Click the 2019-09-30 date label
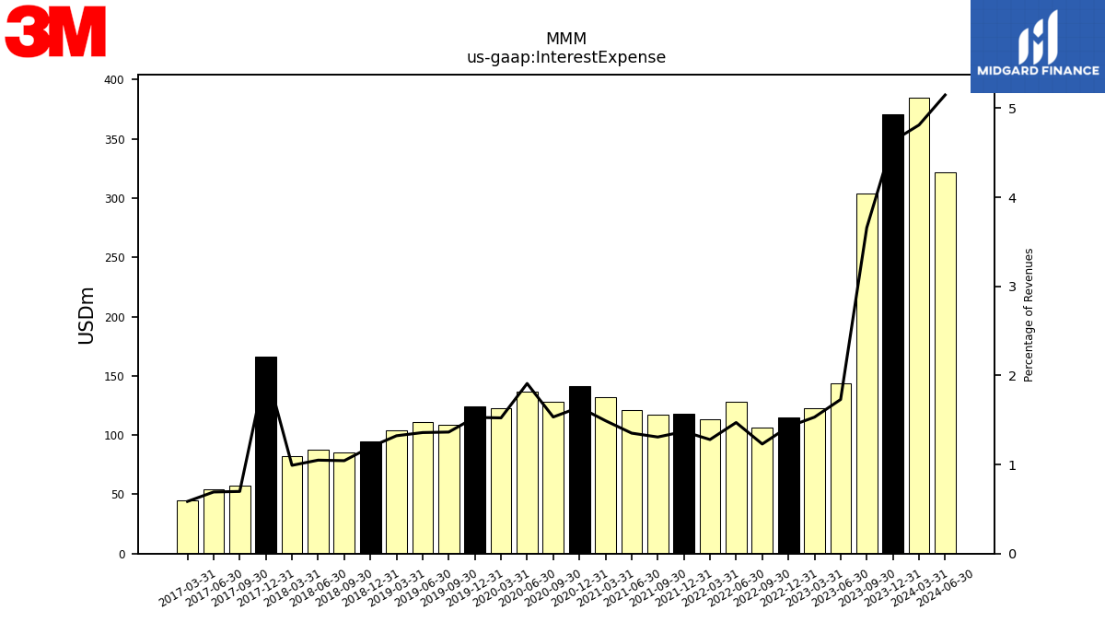Image resolution: width=1105 pixels, height=622 pixels. pyautogui.click(x=448, y=588)
